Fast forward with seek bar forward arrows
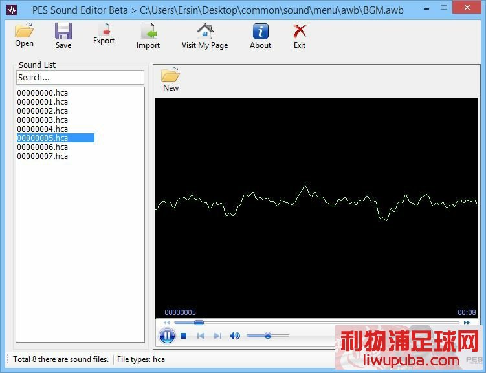486x373 pixels. click(x=467, y=323)
